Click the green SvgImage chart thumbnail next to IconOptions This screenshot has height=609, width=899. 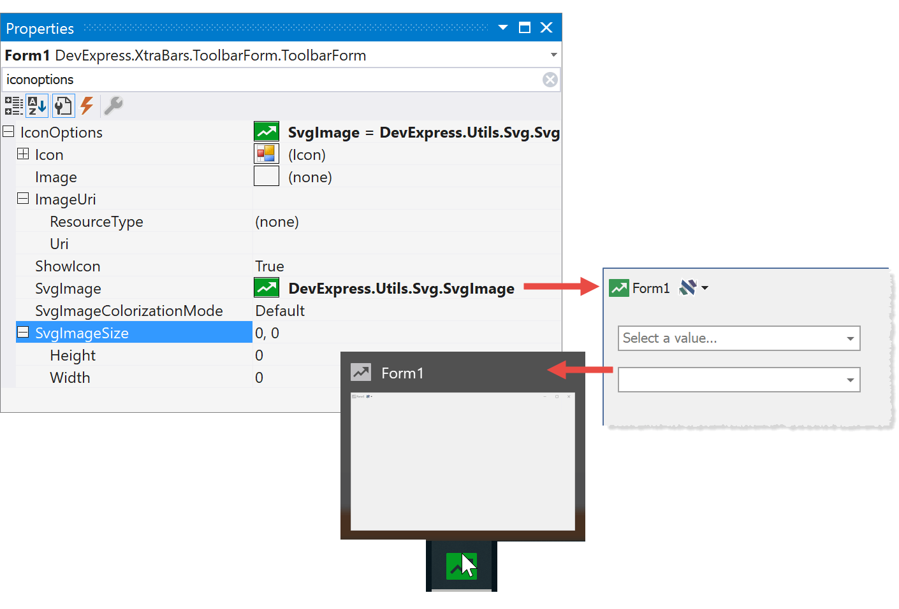(267, 131)
